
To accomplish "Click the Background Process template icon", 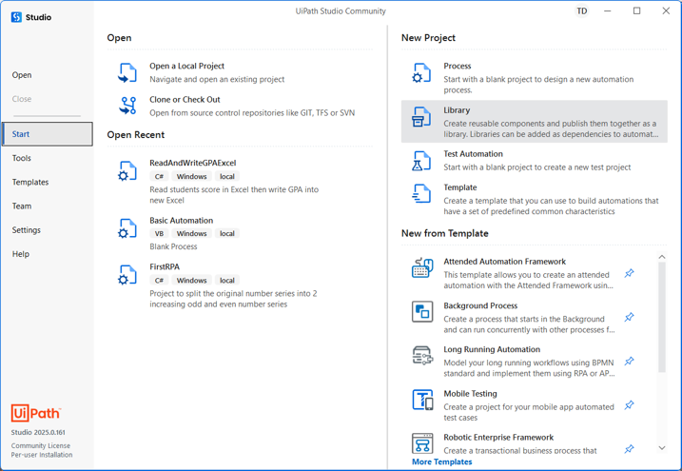I will [x=422, y=312].
